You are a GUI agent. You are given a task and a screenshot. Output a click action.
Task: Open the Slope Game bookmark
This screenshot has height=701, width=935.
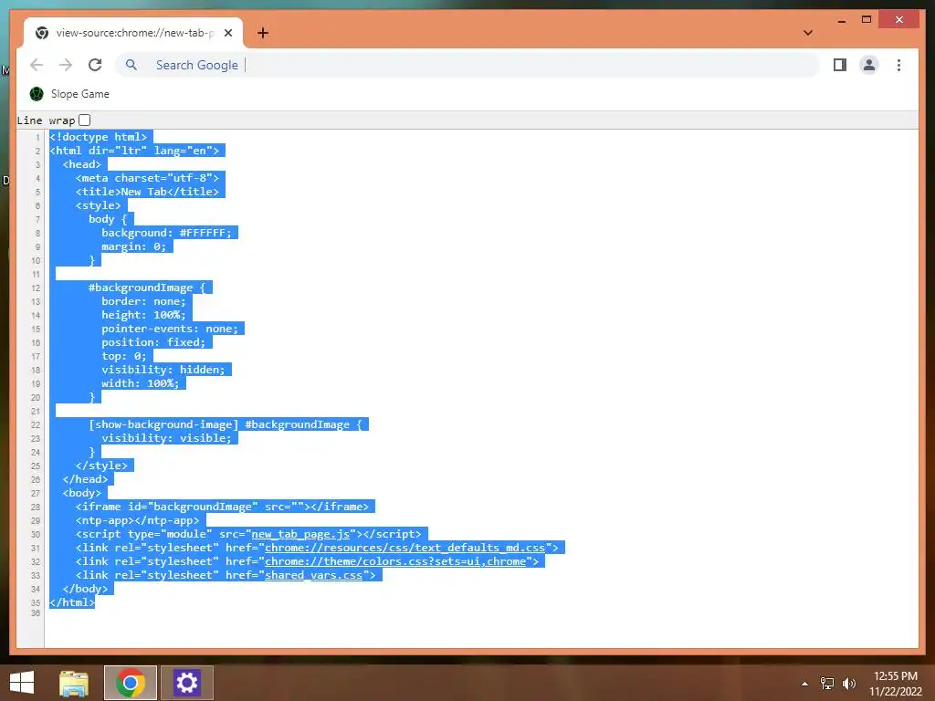pos(69,94)
